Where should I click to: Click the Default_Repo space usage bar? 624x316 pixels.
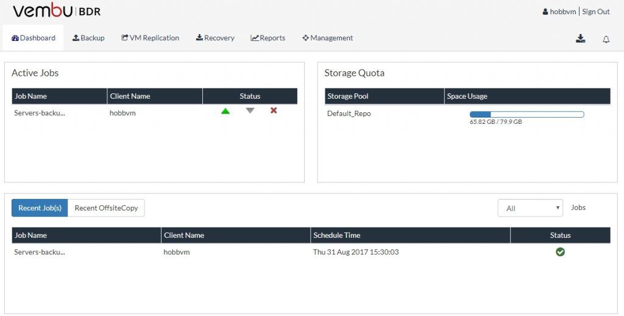(x=527, y=114)
